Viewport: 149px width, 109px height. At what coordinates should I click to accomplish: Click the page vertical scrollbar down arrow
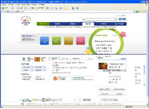coord(148,104)
